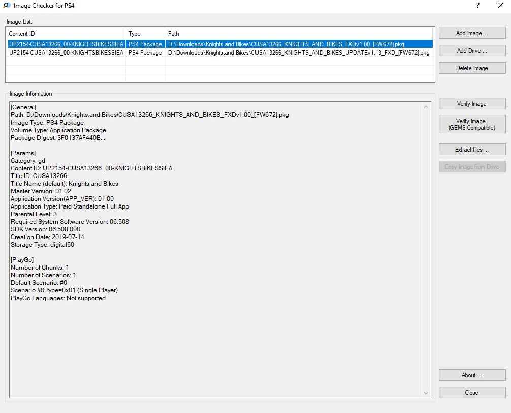Screen dimensions: 511x413
Task: Click the Scenario #0 Single Player line
Action: (64, 290)
